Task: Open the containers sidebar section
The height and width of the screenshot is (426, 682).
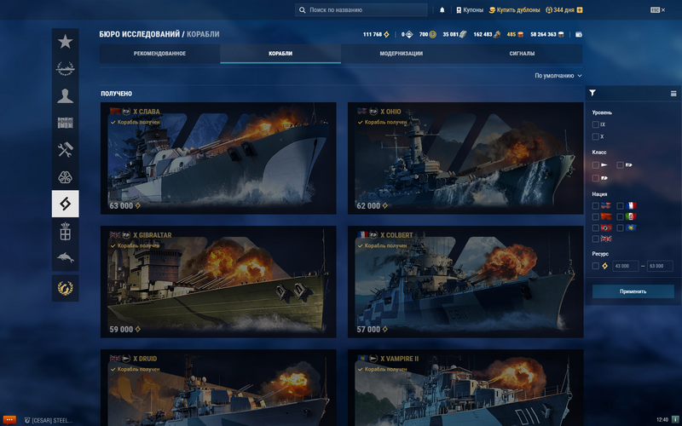Action: click(66, 123)
